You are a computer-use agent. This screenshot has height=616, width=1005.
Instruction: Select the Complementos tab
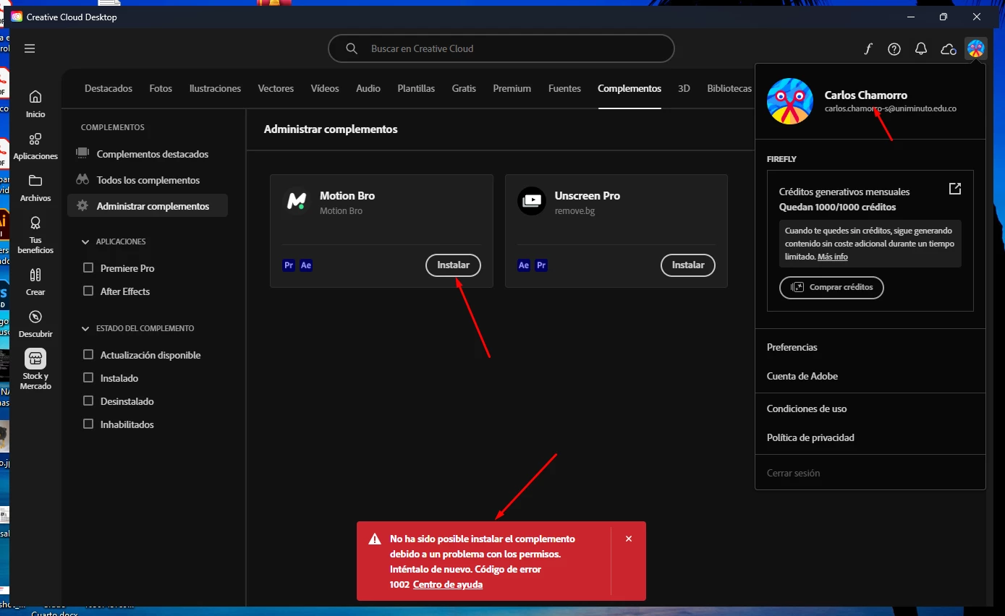coord(629,88)
